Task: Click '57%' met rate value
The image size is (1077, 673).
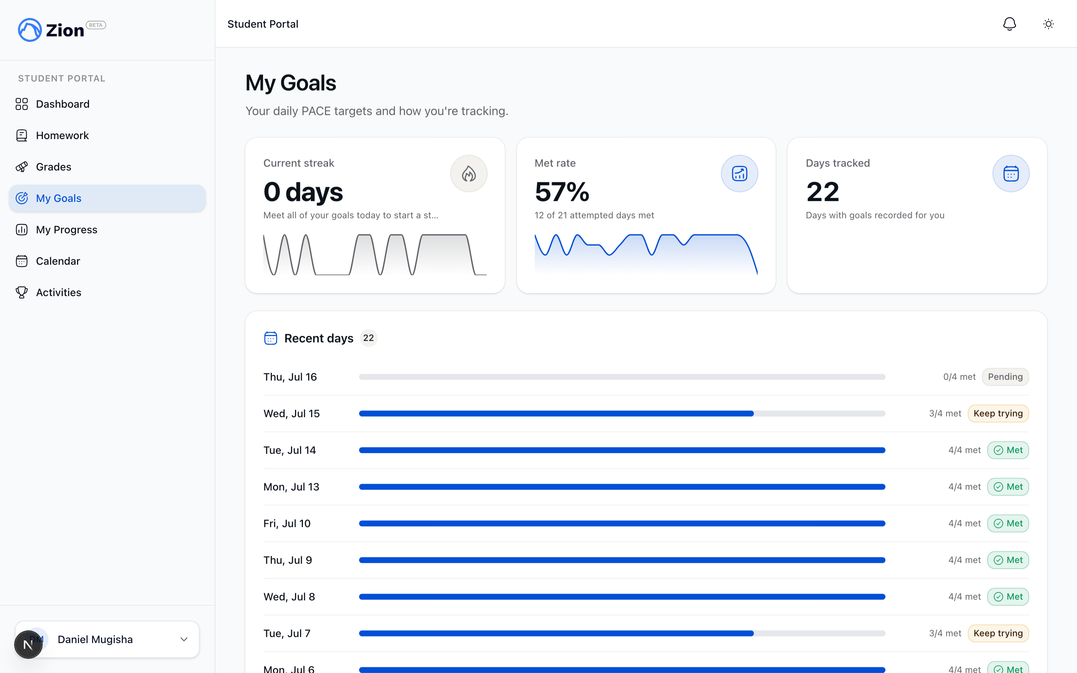Action: coord(562,192)
